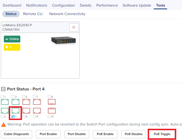Click the 'Port Status - Port 4' heading
Screen dimensions: 182x140
26,89
